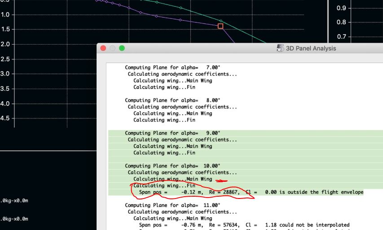Click the 4.5 label on left graph axis
Image resolution: width=383 pixels, height=230 pixels.
[x=5, y=118]
